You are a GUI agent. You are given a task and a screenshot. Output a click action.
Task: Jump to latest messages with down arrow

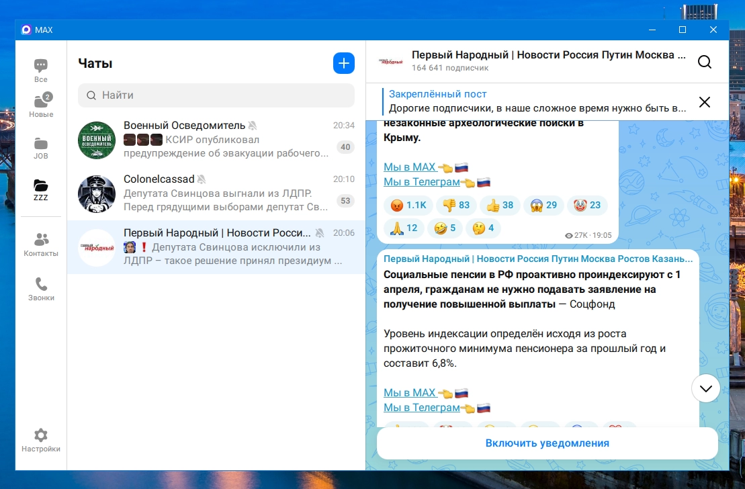tap(705, 388)
